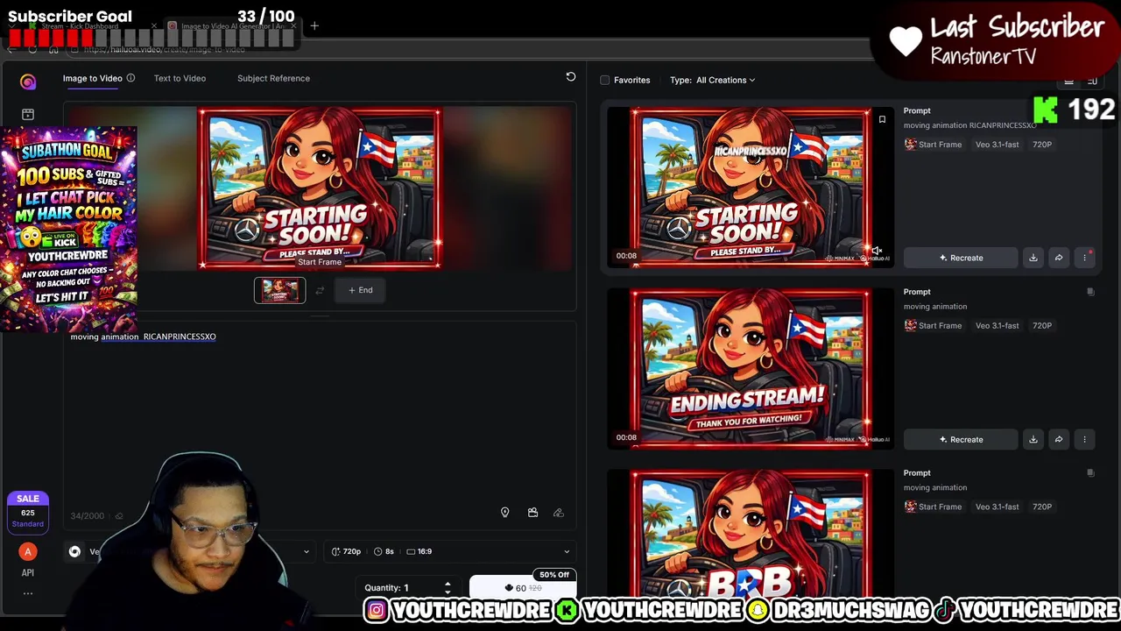This screenshot has width=1121, height=631.
Task: Copy the prompt of the ENDING STREAM card
Action: pos(1090,292)
